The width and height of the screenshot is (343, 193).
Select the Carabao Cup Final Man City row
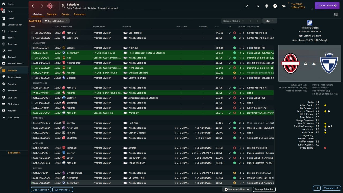point(152,113)
